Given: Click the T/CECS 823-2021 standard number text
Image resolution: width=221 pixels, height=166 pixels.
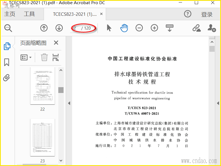Looking at the screenshot, I should [x=142, y=108].
